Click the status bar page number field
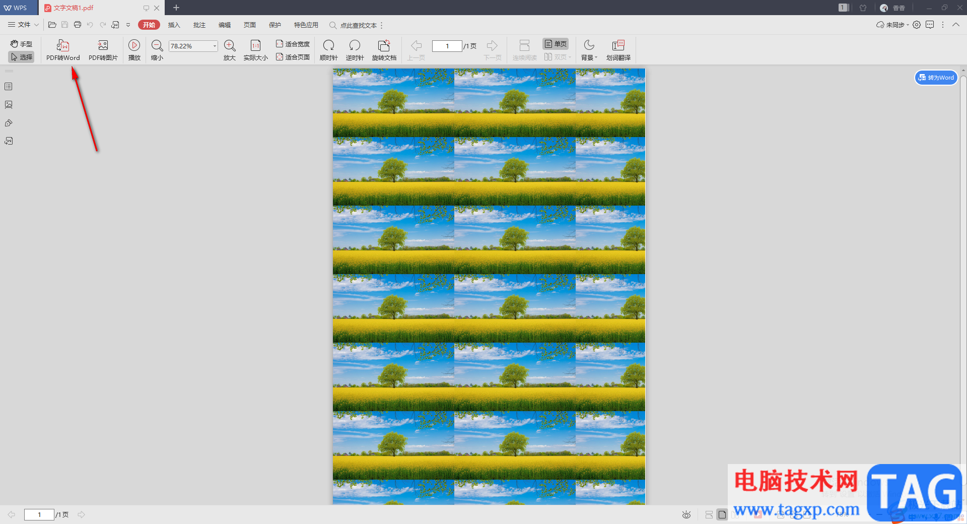This screenshot has width=967, height=524. [x=39, y=514]
